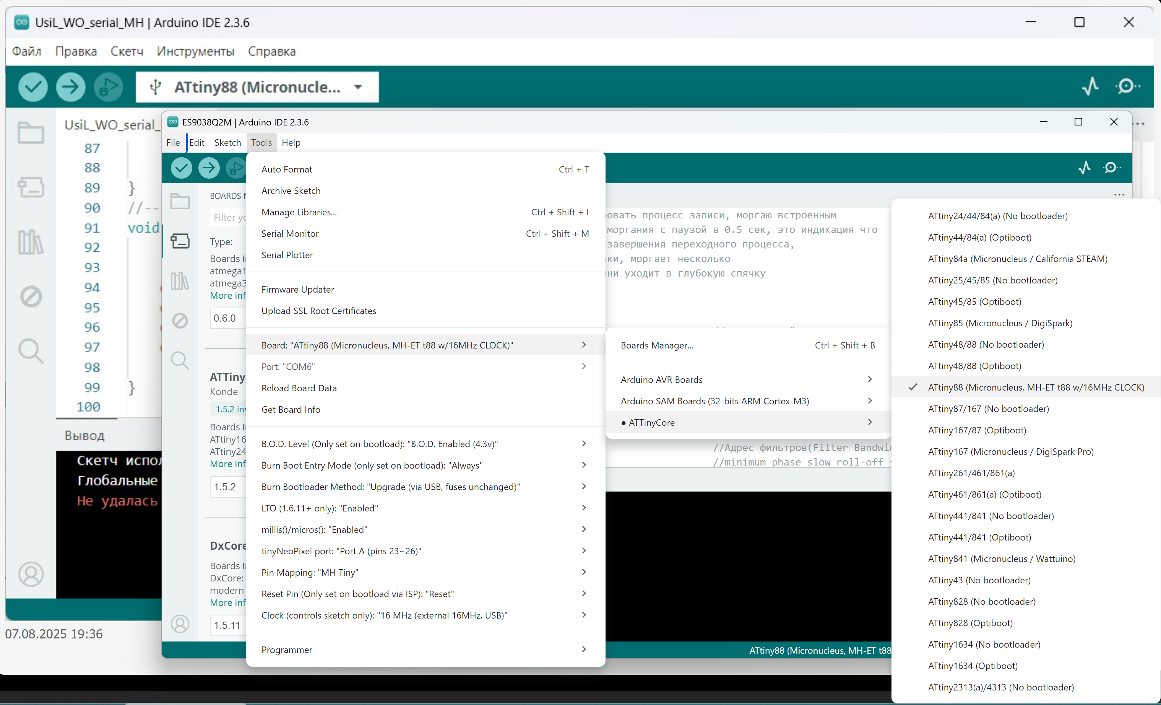The height and width of the screenshot is (705, 1161).
Task: Select Boards Manager icon in ES9038Q2M sidebar
Action: (x=180, y=241)
